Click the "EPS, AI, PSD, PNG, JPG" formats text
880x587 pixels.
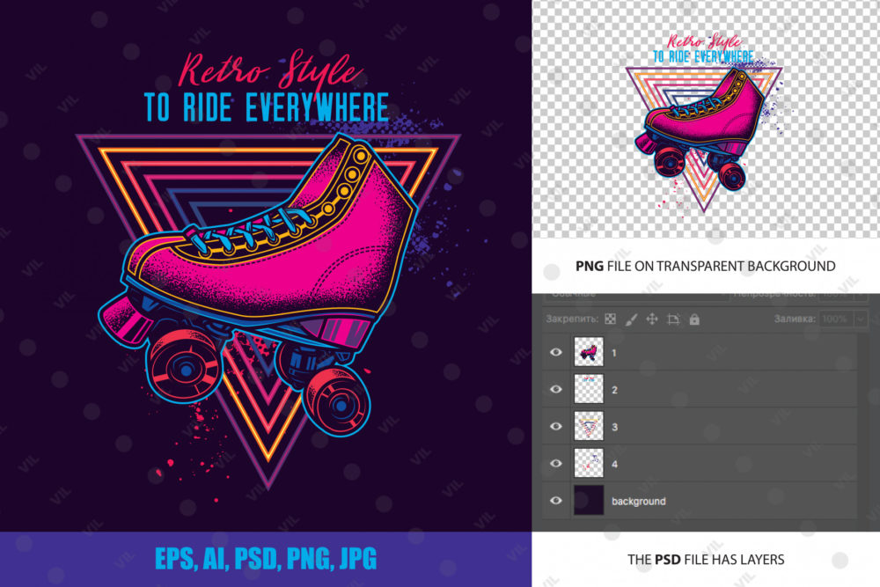[266, 558]
